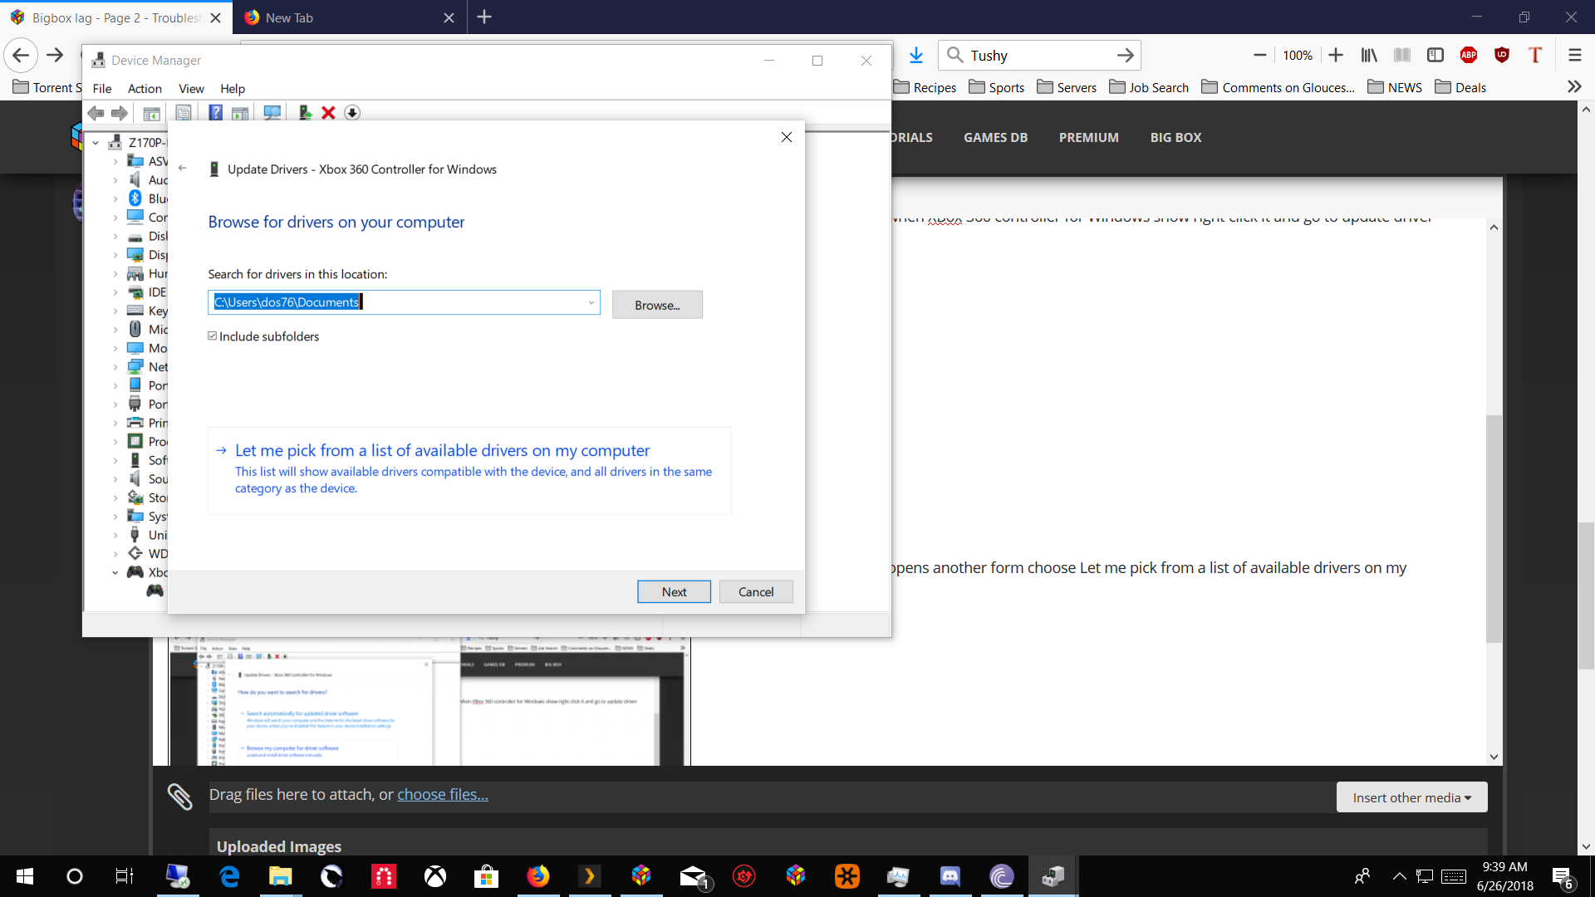
Task: Open the driver location path dropdown
Action: point(591,302)
